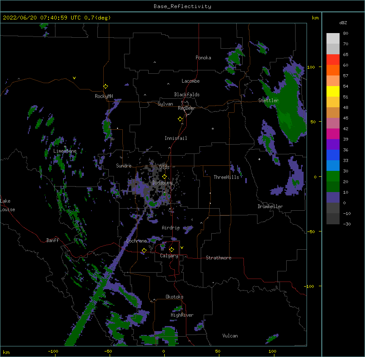Select the yellow 51-54 dBZ legend swatch
Screen dimensions: 365x357
pyautogui.click(x=333, y=91)
